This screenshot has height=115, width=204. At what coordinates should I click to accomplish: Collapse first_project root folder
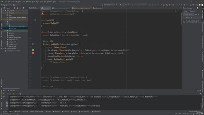[x=4, y=11]
